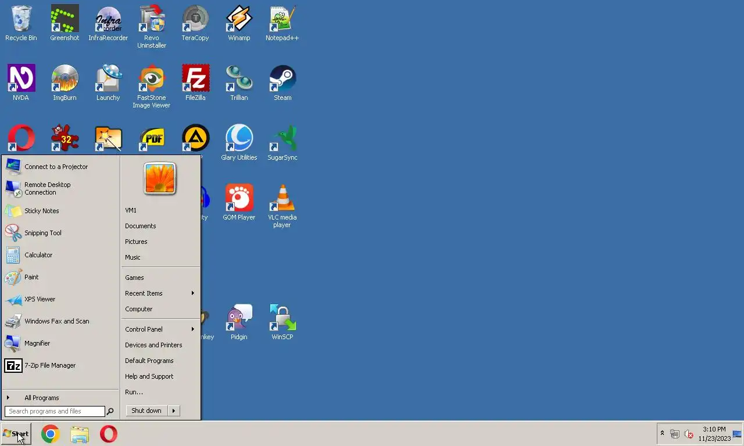
Task: Click the yellow PDF desktop icon
Action: tap(152, 139)
